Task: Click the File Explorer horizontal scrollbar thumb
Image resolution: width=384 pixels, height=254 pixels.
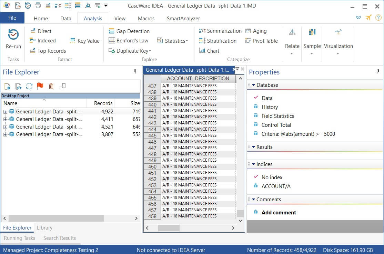Action: [56, 218]
